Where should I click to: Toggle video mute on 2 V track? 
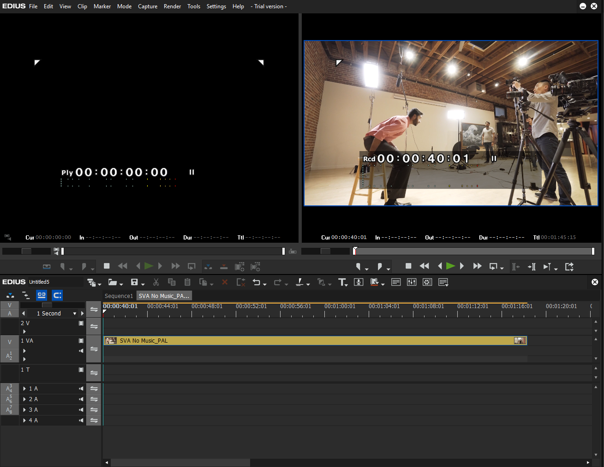81,323
